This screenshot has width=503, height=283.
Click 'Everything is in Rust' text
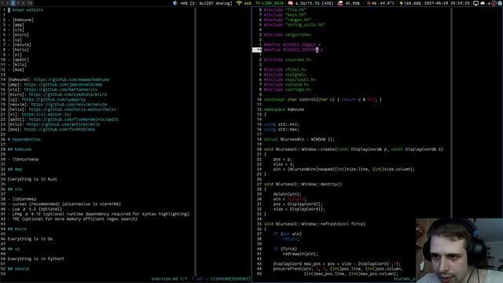(32, 179)
